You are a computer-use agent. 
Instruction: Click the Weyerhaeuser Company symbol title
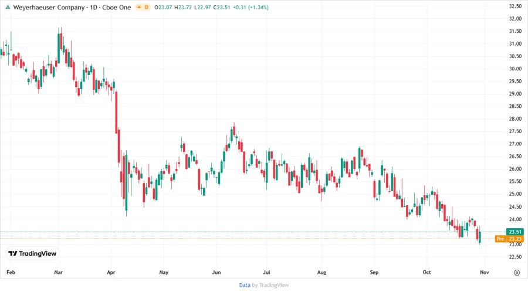tap(49, 8)
